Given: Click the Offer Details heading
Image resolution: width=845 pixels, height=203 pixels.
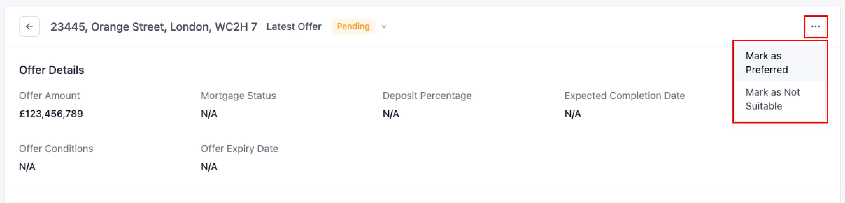Looking at the screenshot, I should [x=51, y=70].
